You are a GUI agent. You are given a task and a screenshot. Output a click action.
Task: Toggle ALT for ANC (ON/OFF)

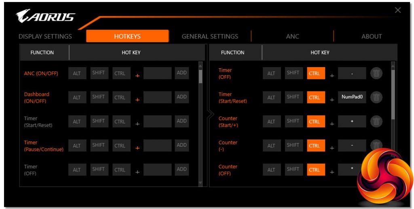point(77,73)
